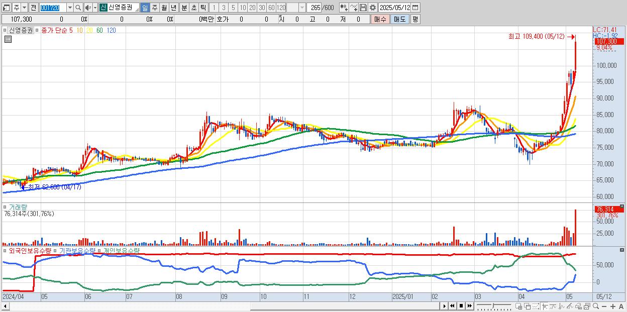Click the 기관보유수량 legend label
627x312 pixels.
(x=77, y=250)
